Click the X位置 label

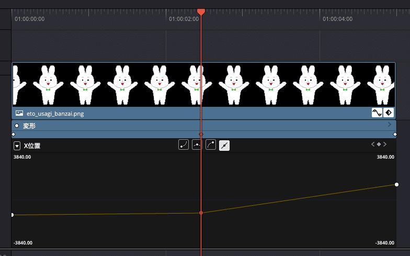pos(32,146)
